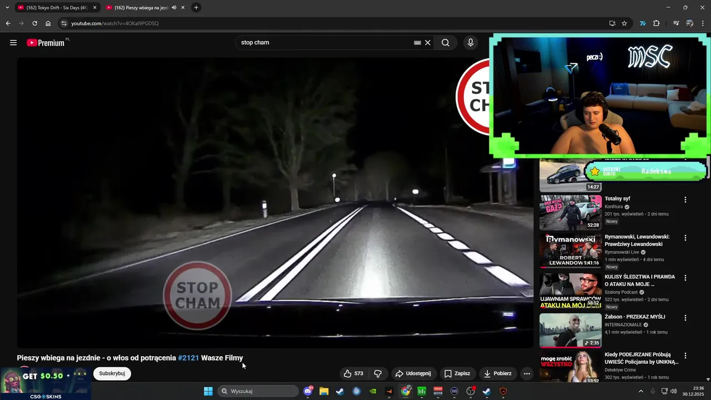Open the #2121 hashtag link

[188, 358]
